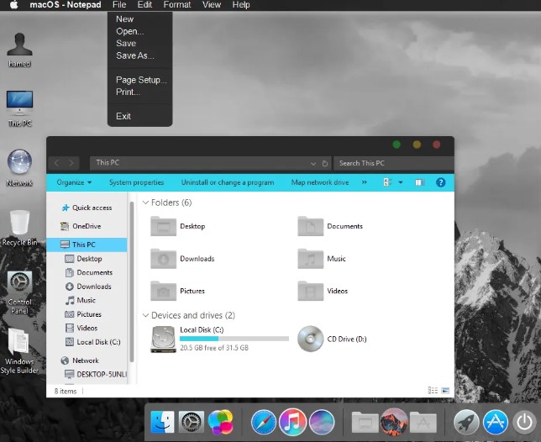This screenshot has height=442, width=541.
Task: Expand address bar history dropdown chevron
Action: pos(313,164)
